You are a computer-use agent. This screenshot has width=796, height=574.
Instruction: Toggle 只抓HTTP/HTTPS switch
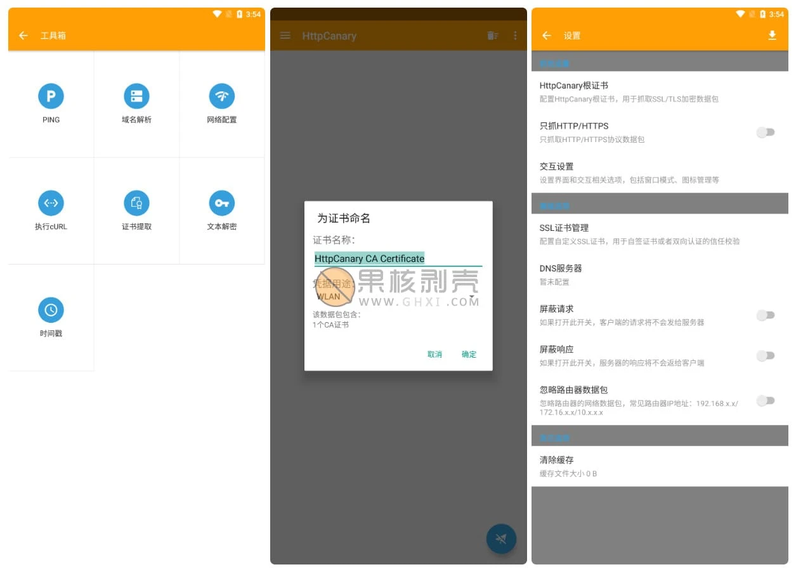point(766,132)
